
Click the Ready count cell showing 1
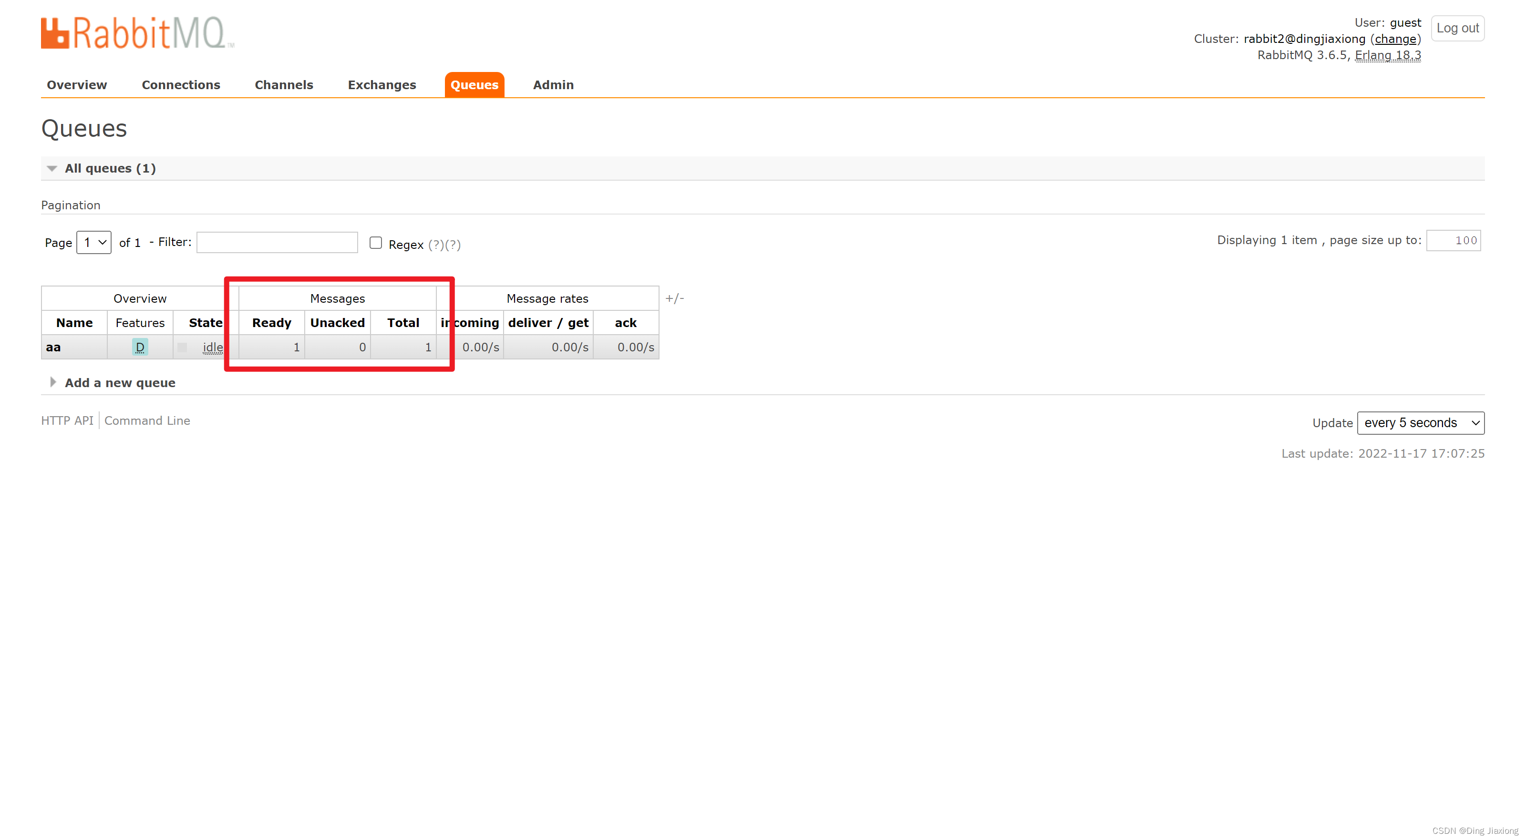[x=272, y=347]
